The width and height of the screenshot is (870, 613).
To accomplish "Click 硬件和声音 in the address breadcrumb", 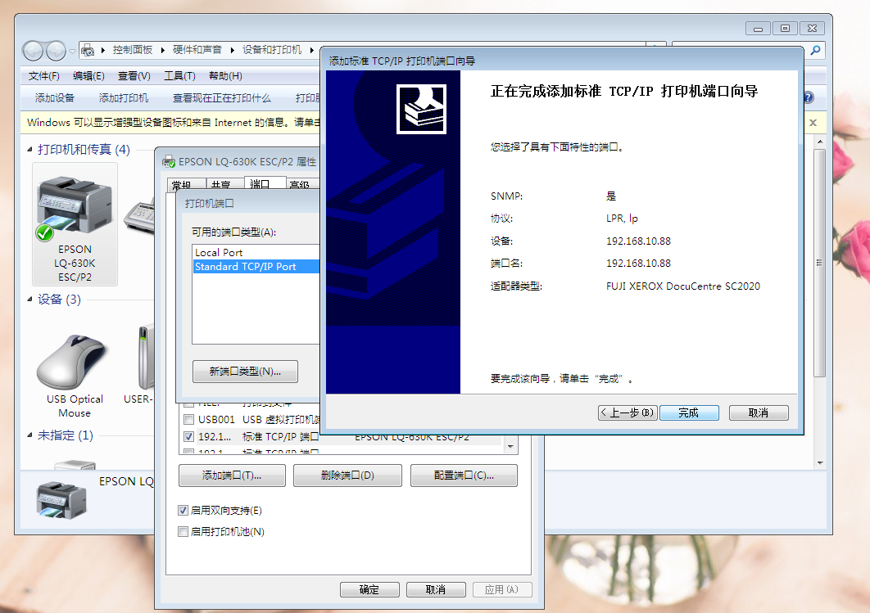I will pos(197,50).
